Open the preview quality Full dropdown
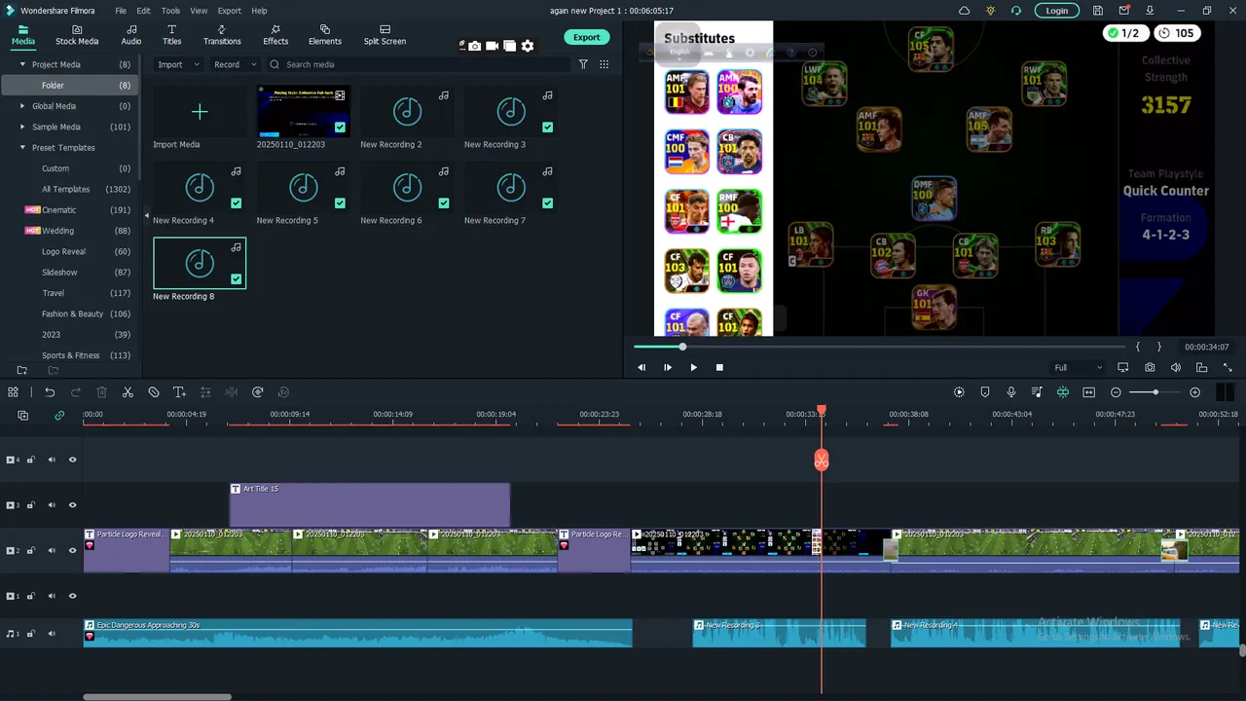 coord(1078,368)
